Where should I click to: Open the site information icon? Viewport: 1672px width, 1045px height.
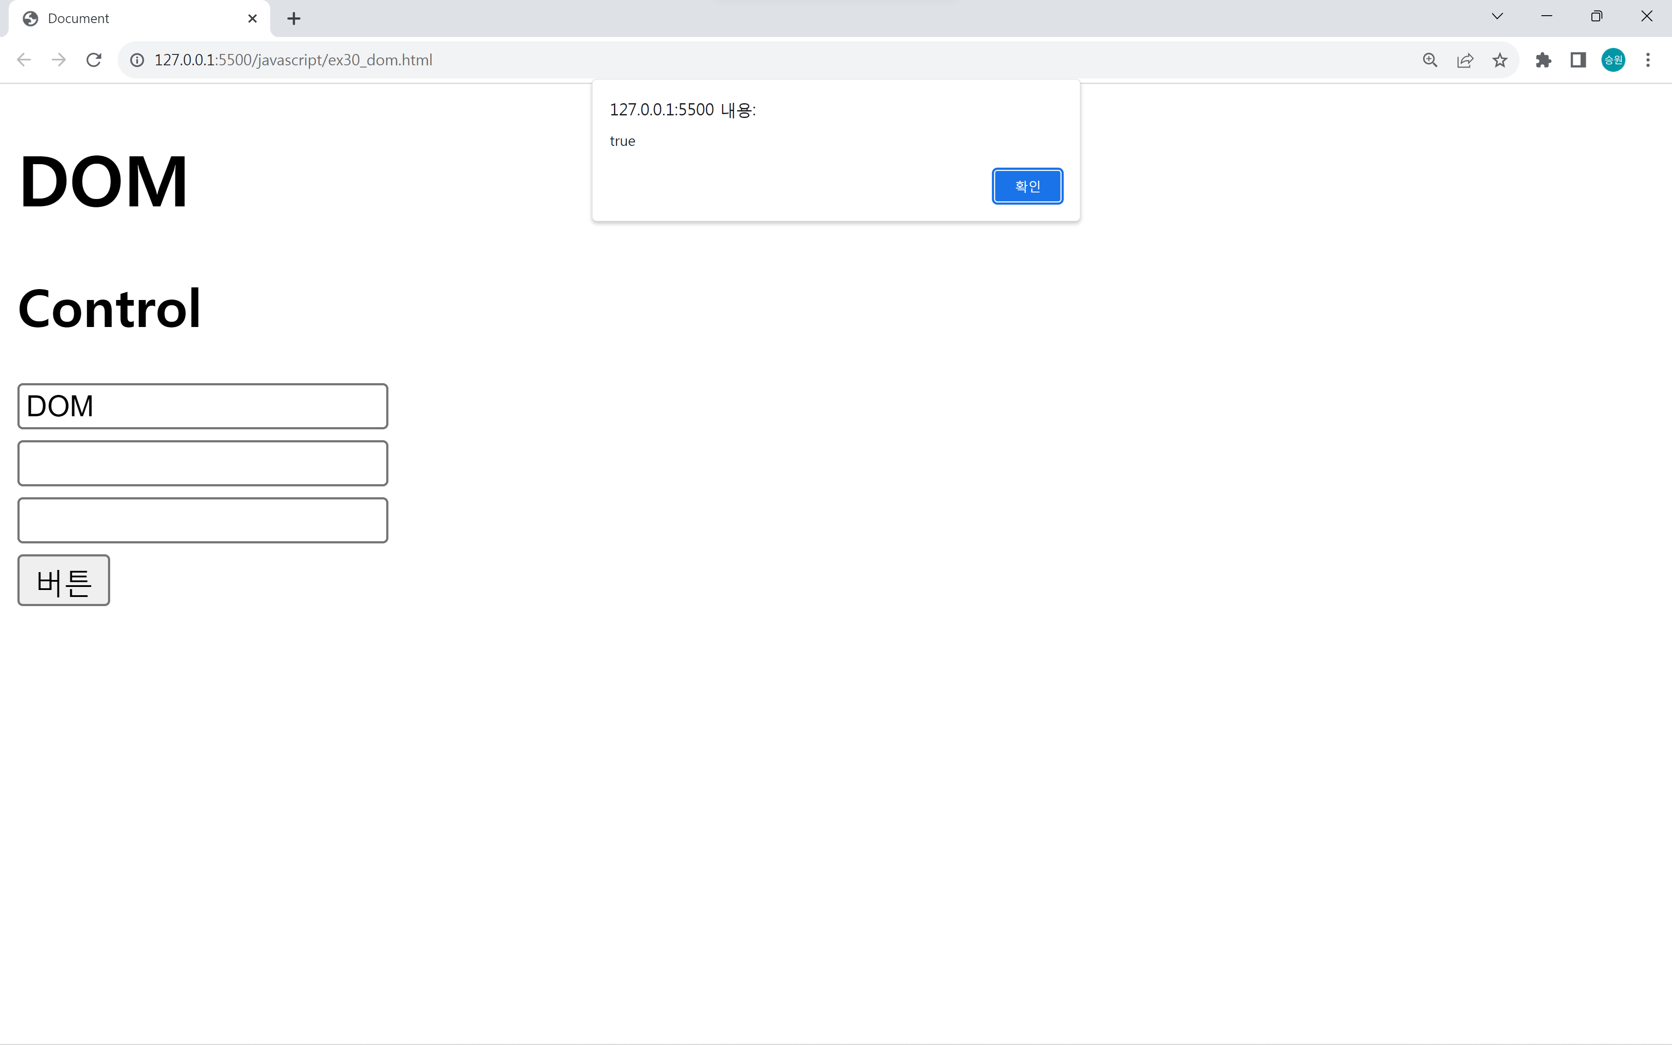(138, 60)
